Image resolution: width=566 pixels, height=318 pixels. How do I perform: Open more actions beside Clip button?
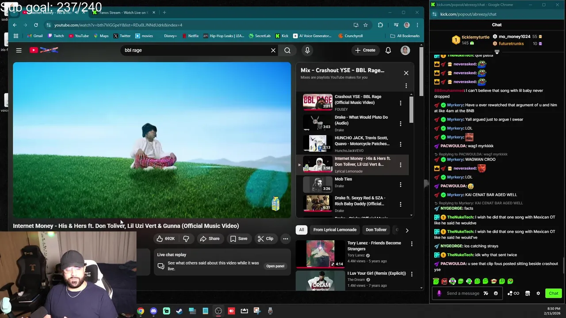286,238
